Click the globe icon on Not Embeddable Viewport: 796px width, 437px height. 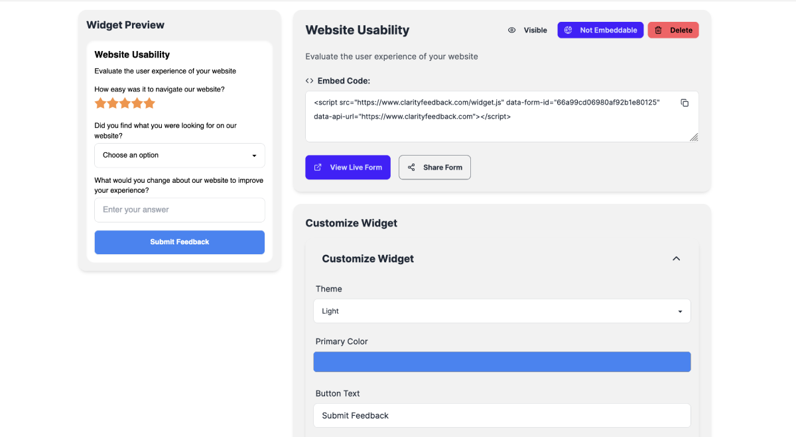pos(568,30)
